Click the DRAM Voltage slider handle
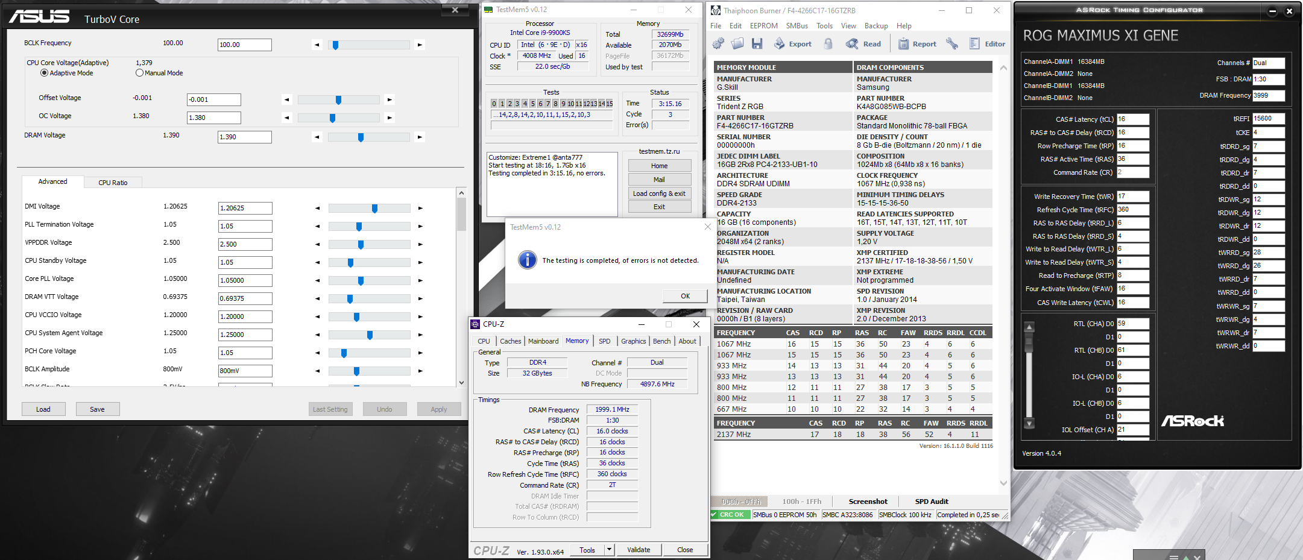Image resolution: width=1303 pixels, height=560 pixels. point(361,137)
